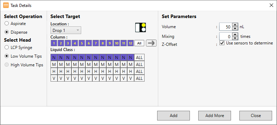277x125 pixels.
Task: Click the drop position indicator icon
Action: tap(140, 27)
